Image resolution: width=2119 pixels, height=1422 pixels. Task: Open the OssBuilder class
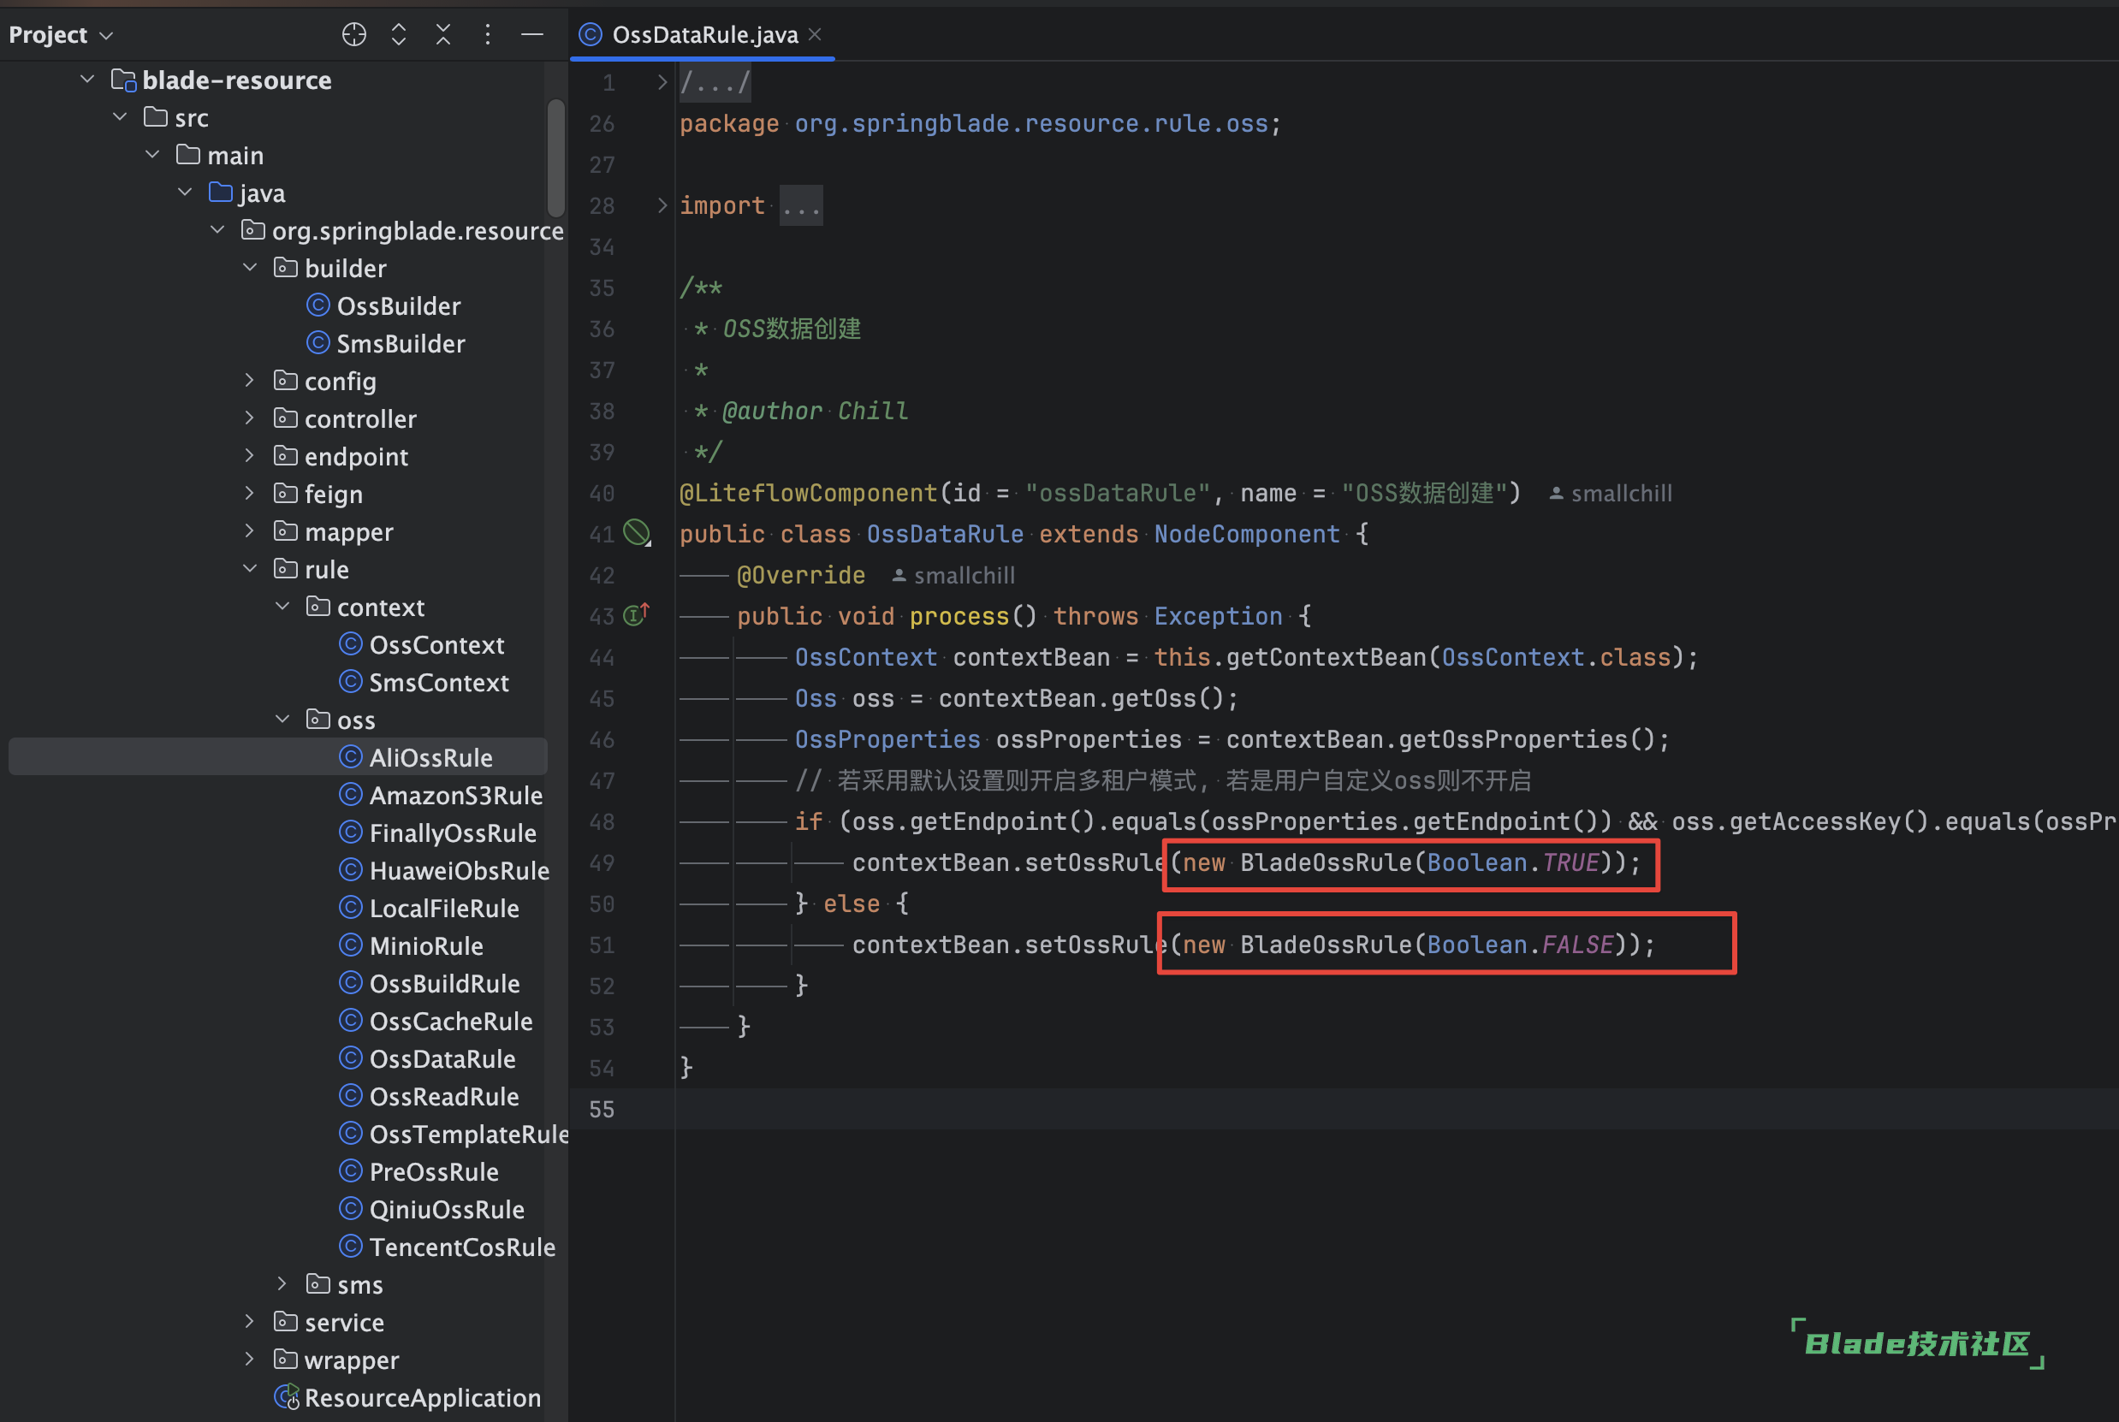click(398, 305)
